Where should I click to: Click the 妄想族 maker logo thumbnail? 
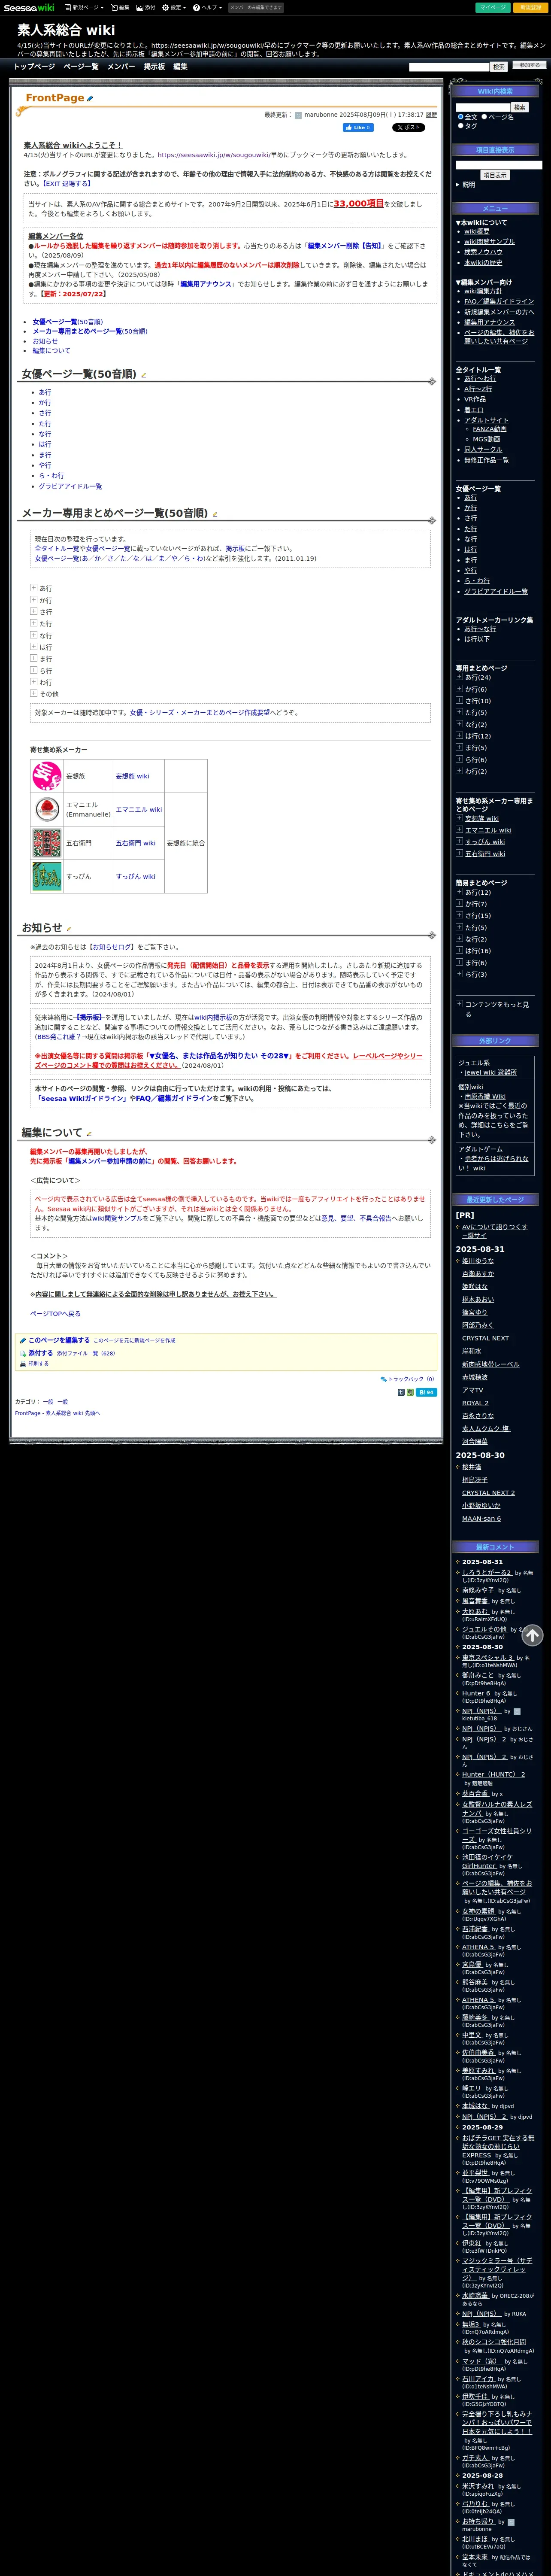tap(47, 776)
